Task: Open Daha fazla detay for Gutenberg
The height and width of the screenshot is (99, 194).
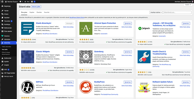Action: click(127, 55)
